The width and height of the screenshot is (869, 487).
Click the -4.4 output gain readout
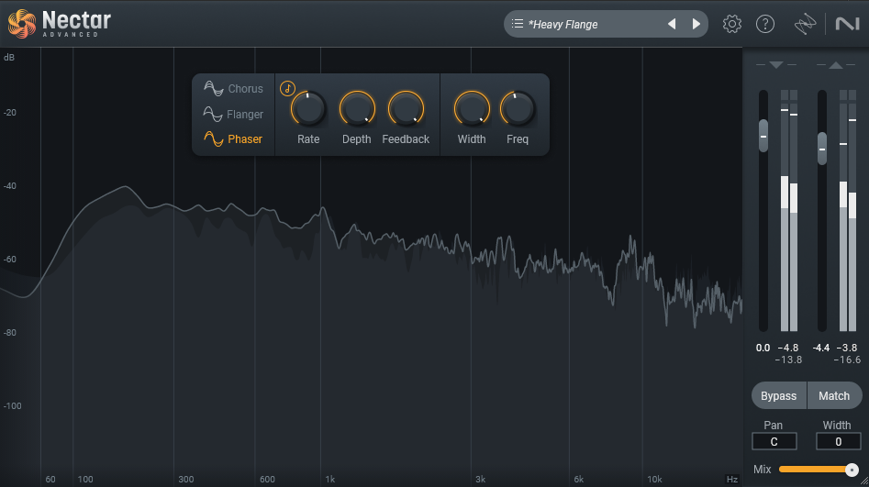pyautogui.click(x=820, y=348)
